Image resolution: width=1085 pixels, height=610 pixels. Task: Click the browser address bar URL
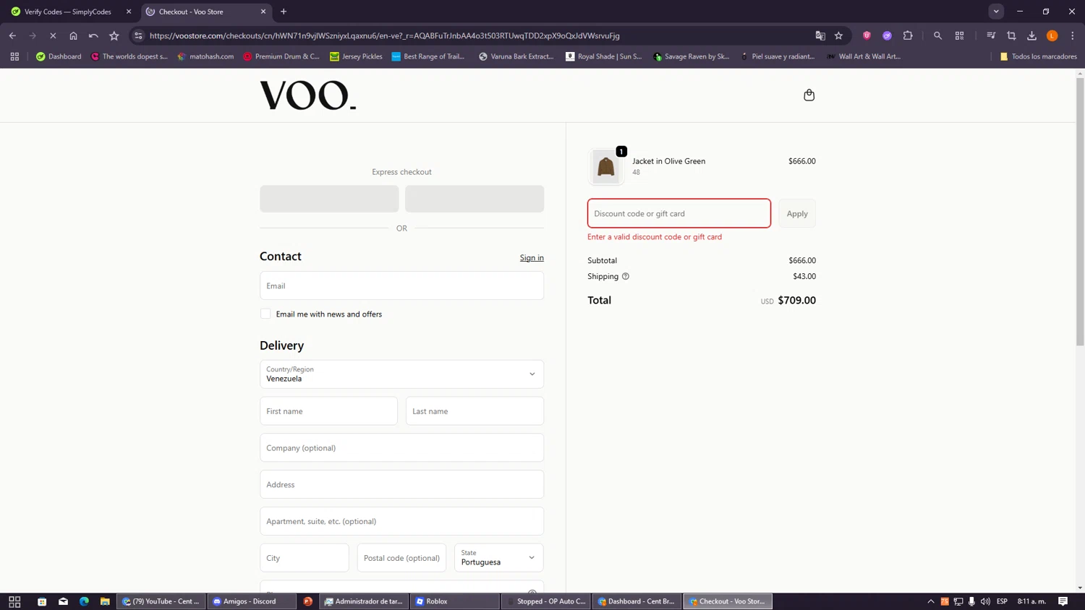click(384, 35)
